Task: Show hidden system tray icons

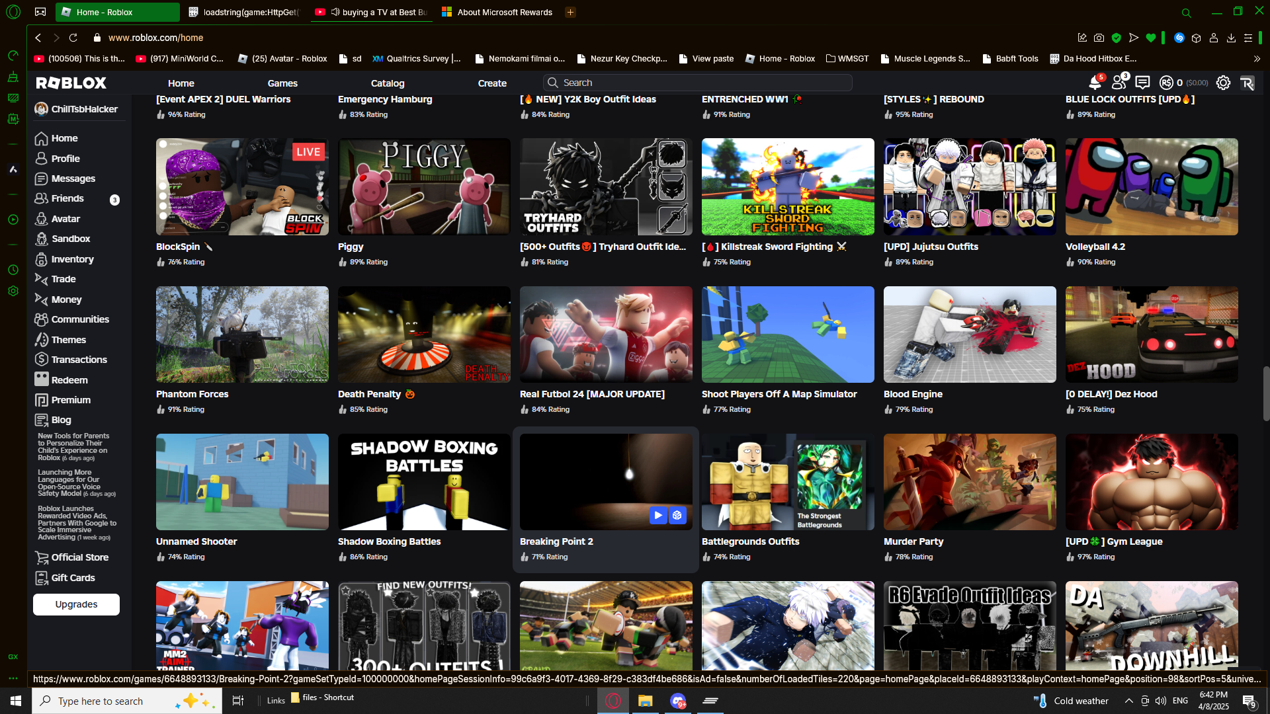Action: point(1128,701)
